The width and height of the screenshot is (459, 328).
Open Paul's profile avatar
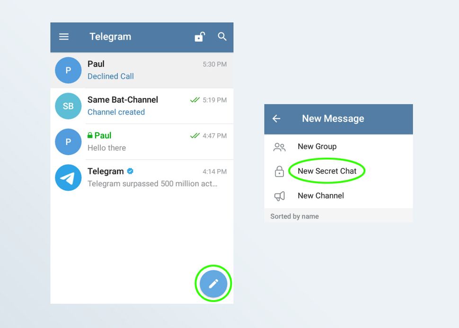coord(68,70)
